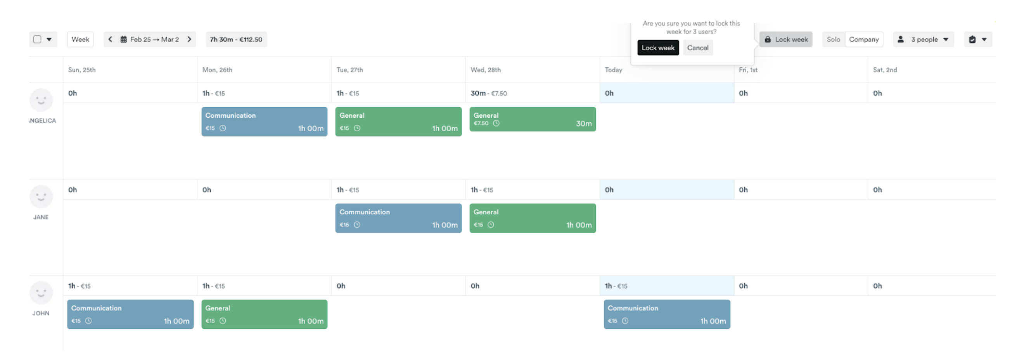
Task: Click John's avatar icon
Action: pos(41,293)
